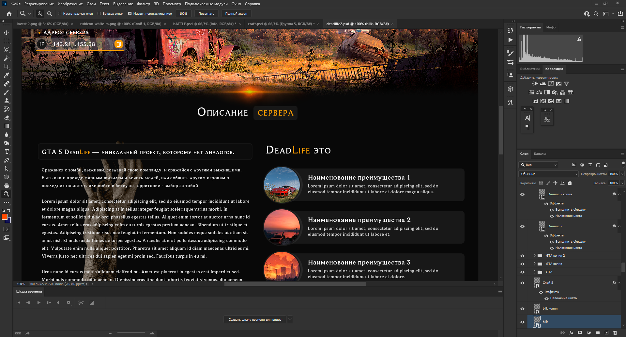
Task: Enable zoom all windows checkbox
Action: coord(99,14)
